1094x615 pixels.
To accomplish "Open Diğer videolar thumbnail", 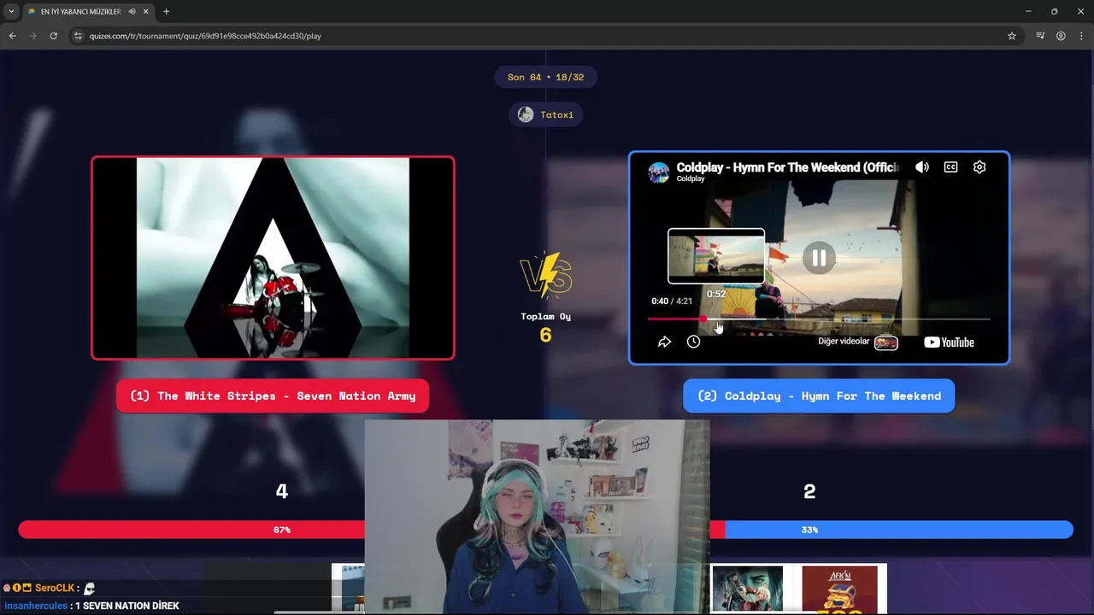I will [886, 343].
